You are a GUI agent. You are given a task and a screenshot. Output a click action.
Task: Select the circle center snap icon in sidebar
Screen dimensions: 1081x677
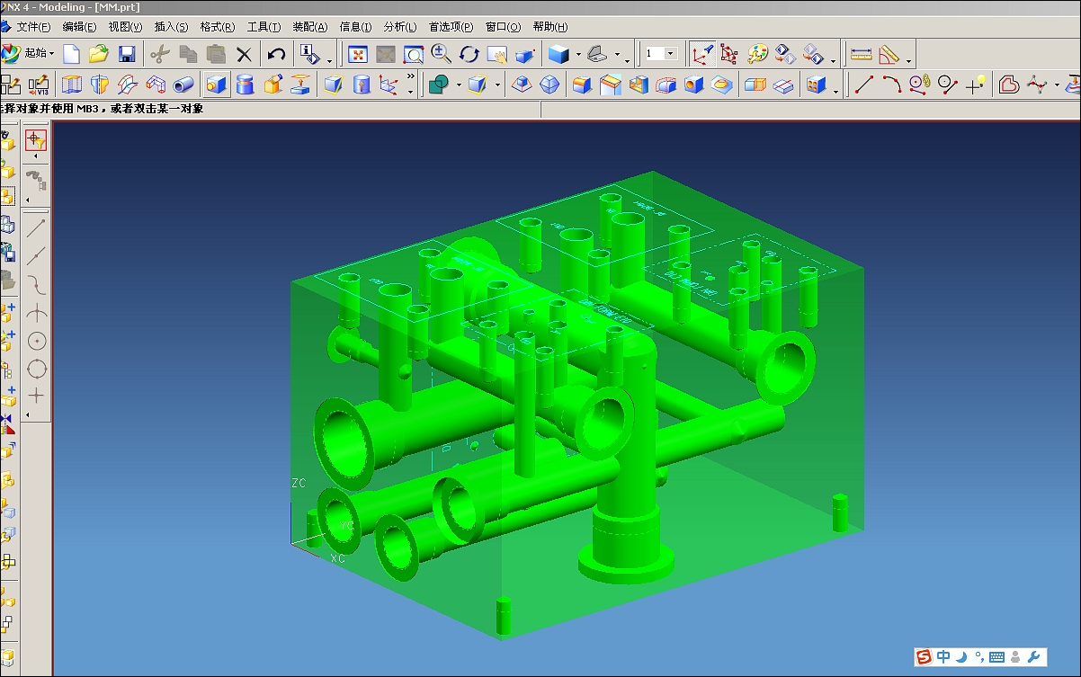[37, 341]
